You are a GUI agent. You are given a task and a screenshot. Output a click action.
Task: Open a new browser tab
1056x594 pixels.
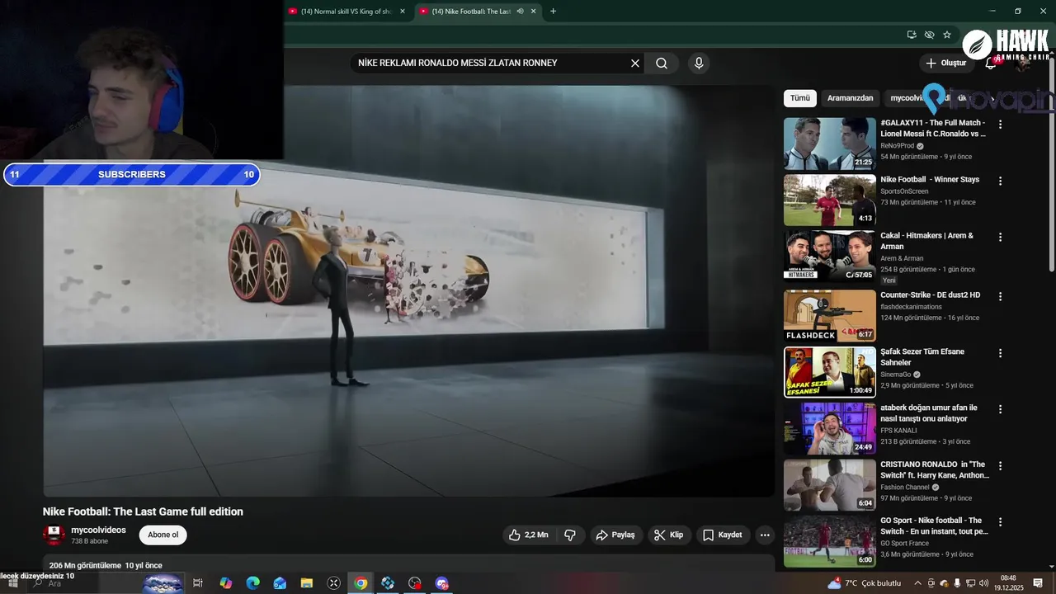553,12
